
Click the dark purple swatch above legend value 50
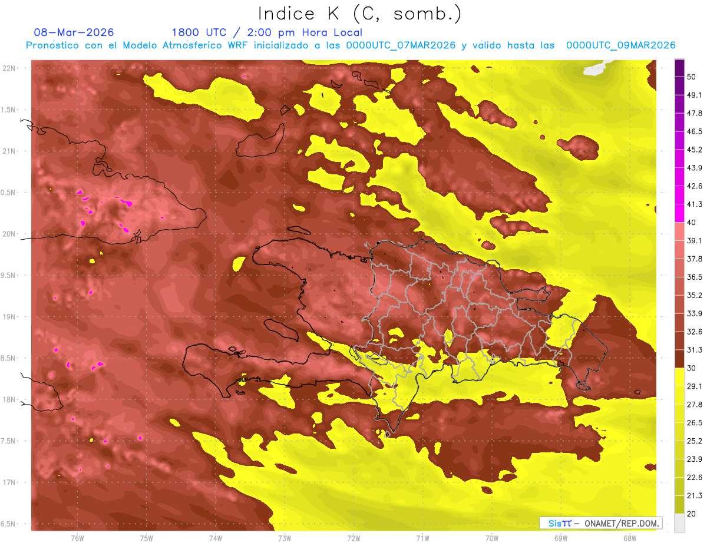[x=679, y=68]
